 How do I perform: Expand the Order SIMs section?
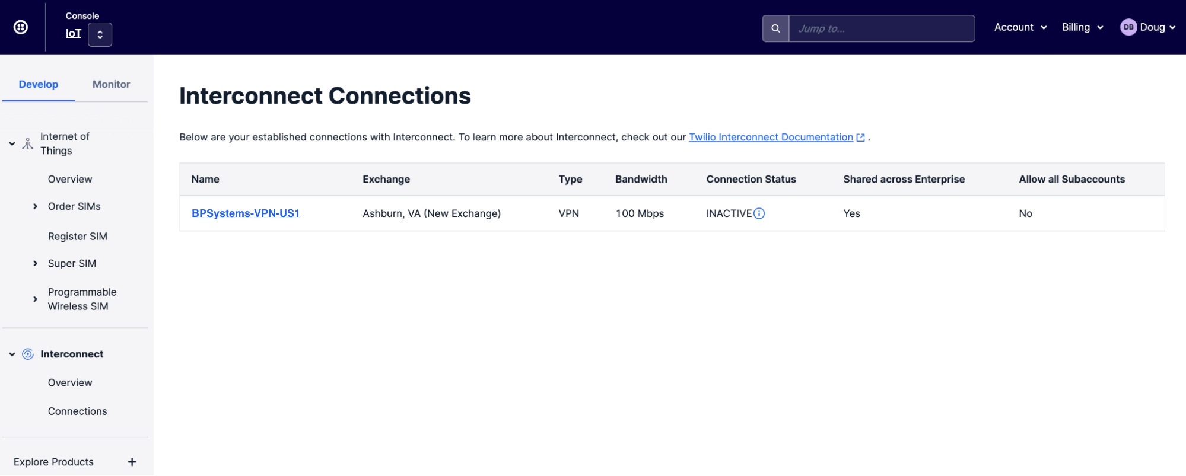35,206
